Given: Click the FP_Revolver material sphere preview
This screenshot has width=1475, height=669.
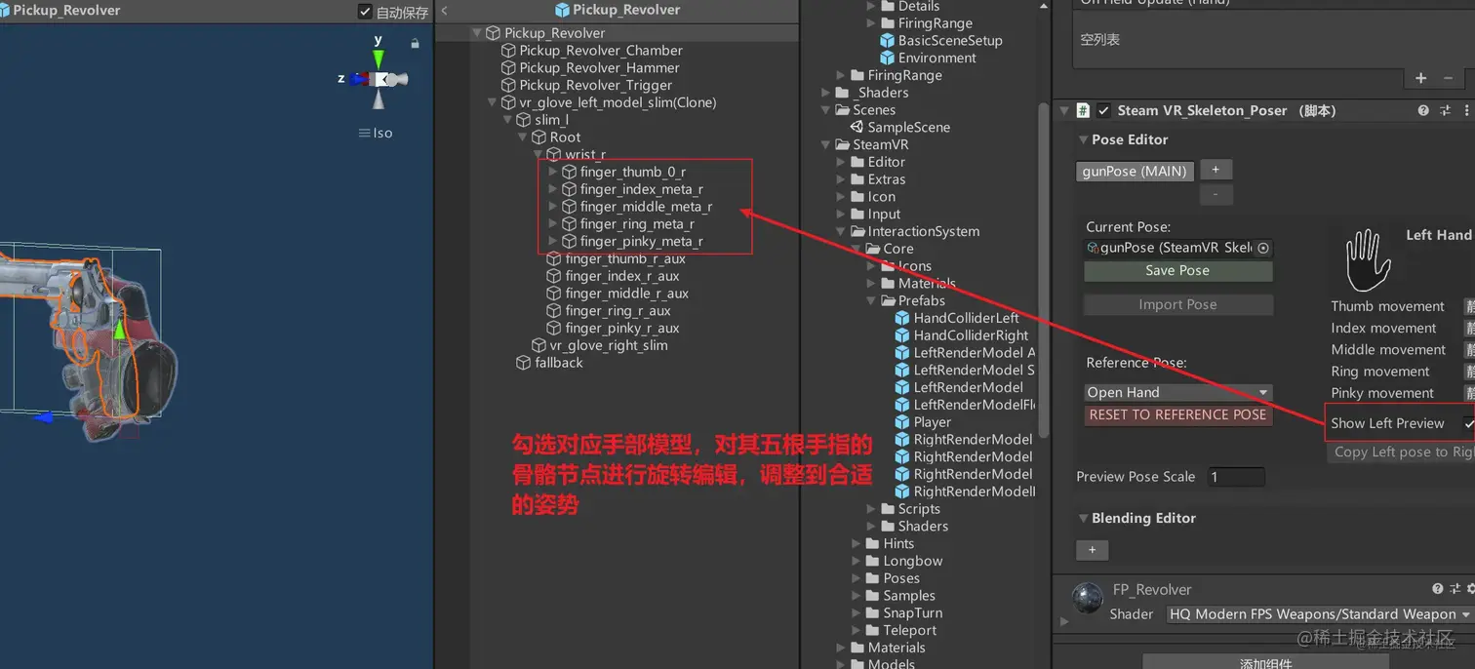Looking at the screenshot, I should pos(1087,598).
